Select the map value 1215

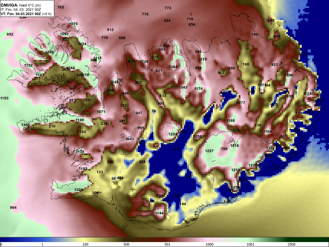202,59
